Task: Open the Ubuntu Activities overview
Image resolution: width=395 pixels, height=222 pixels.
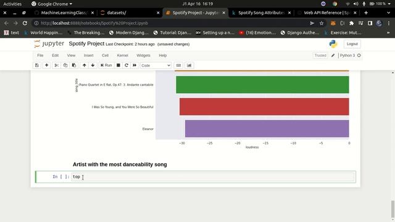Action: click(12, 4)
